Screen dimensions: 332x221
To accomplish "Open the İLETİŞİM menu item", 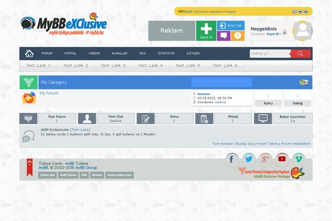I will click(193, 53).
